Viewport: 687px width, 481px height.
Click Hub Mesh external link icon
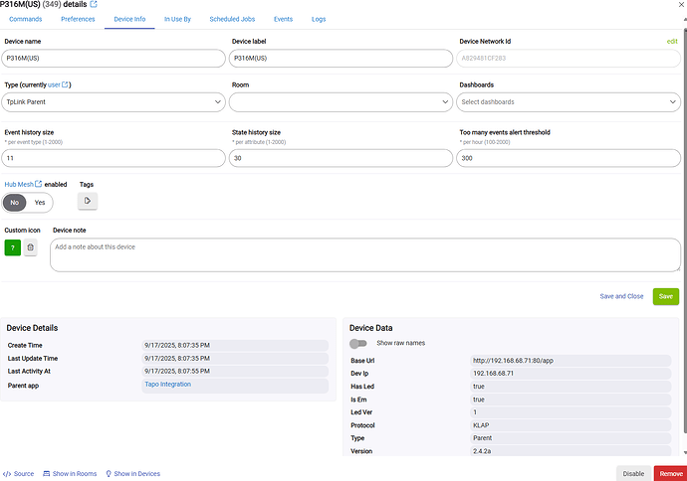tap(38, 184)
